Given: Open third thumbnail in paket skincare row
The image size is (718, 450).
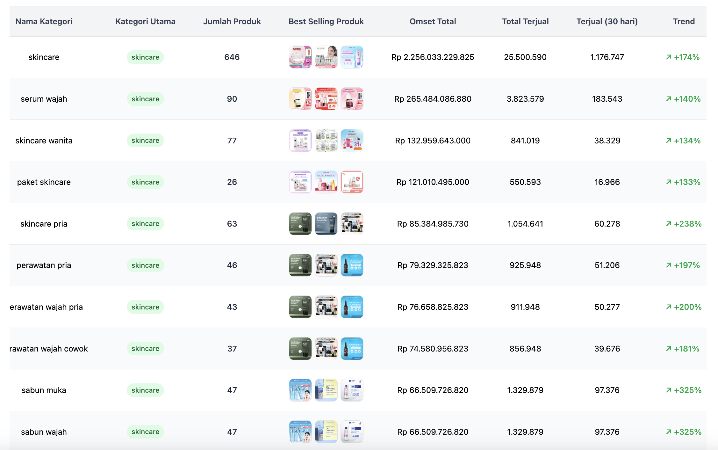Looking at the screenshot, I should (x=352, y=182).
